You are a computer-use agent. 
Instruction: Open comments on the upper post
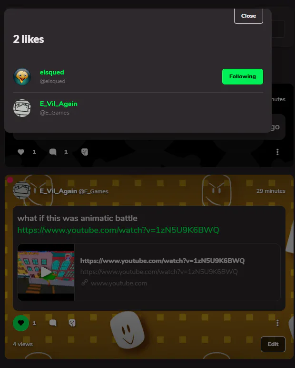click(x=53, y=152)
